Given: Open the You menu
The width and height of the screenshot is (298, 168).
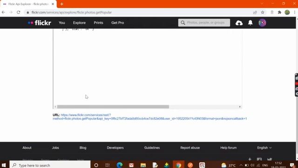Looking at the screenshot, I should point(62,23).
